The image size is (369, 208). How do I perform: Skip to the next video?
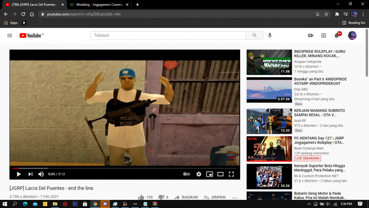click(x=30, y=174)
